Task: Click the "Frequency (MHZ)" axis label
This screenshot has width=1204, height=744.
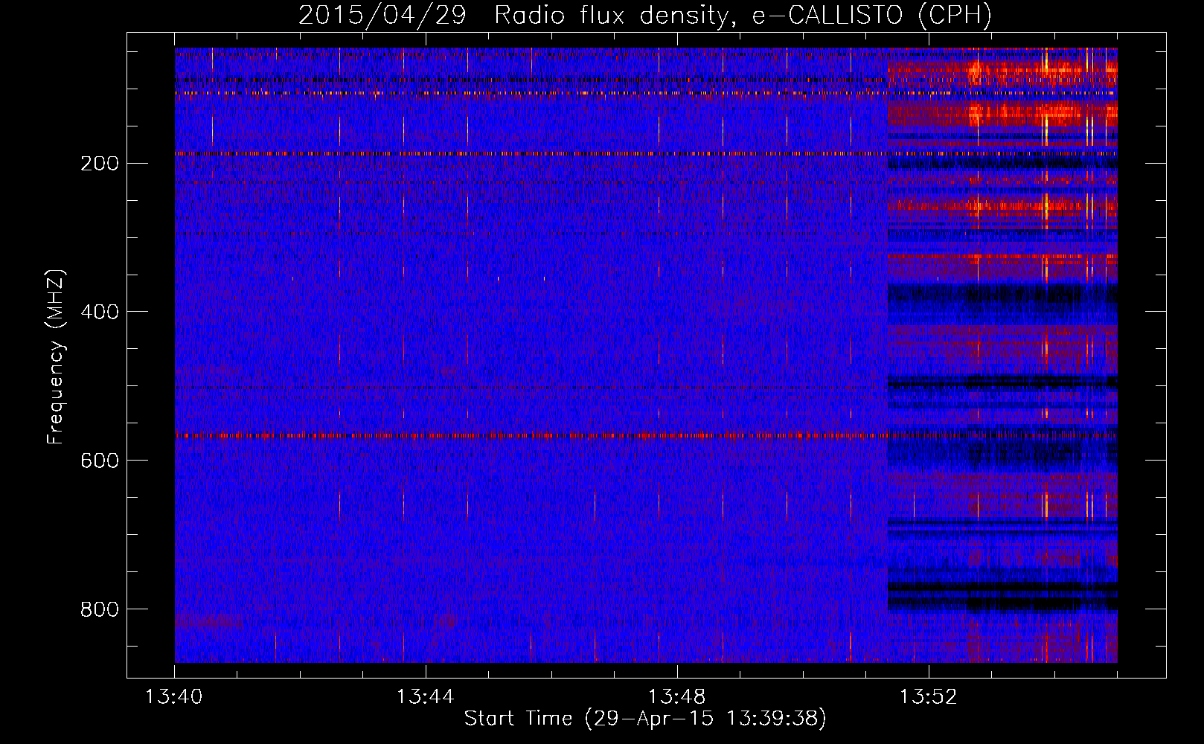Action: tap(55, 357)
